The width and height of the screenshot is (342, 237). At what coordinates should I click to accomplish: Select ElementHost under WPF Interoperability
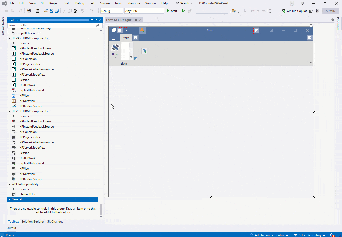27,194
